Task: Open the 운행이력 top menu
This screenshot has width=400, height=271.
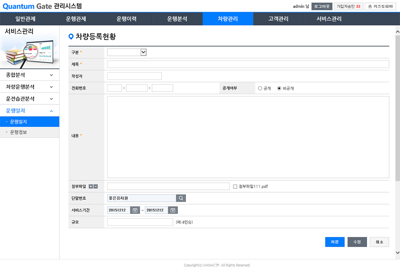Action: click(x=126, y=19)
